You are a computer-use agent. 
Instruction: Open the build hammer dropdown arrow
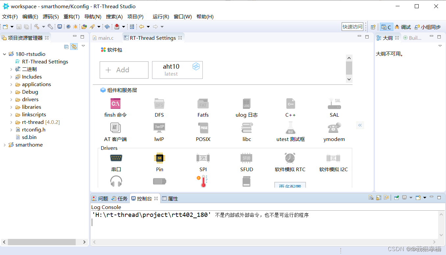43,27
